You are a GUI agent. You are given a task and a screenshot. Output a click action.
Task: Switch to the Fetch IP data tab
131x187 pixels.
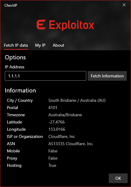click(16, 45)
